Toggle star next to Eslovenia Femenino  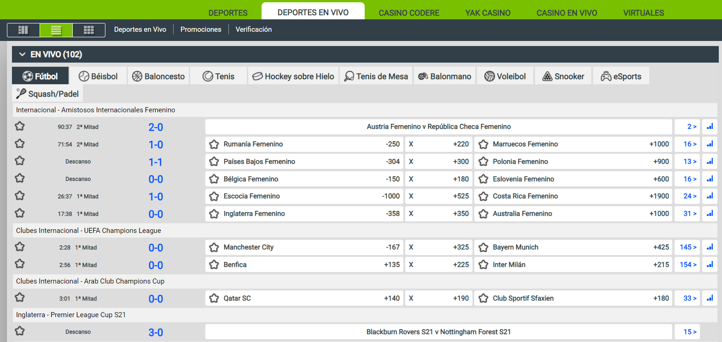[483, 180]
